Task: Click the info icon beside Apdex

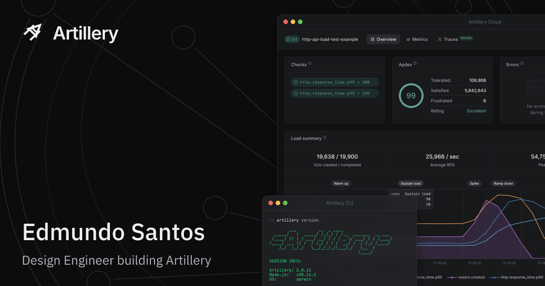Action: [x=415, y=64]
